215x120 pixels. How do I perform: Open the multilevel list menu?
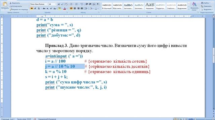click(82, 4)
